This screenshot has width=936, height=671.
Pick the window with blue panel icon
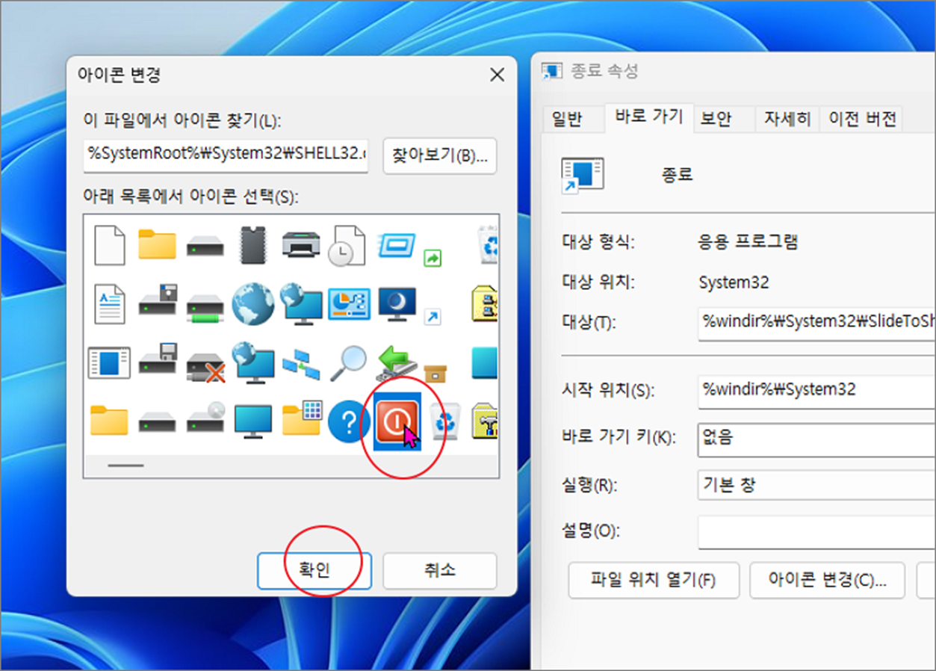(109, 363)
